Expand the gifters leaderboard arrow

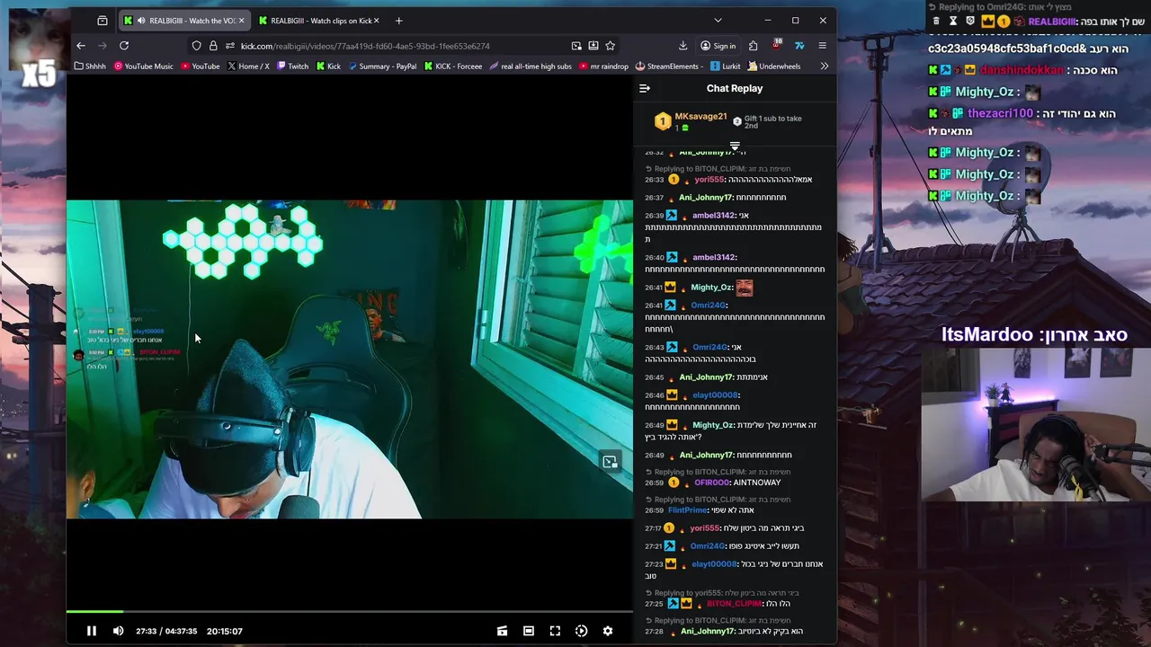(735, 146)
